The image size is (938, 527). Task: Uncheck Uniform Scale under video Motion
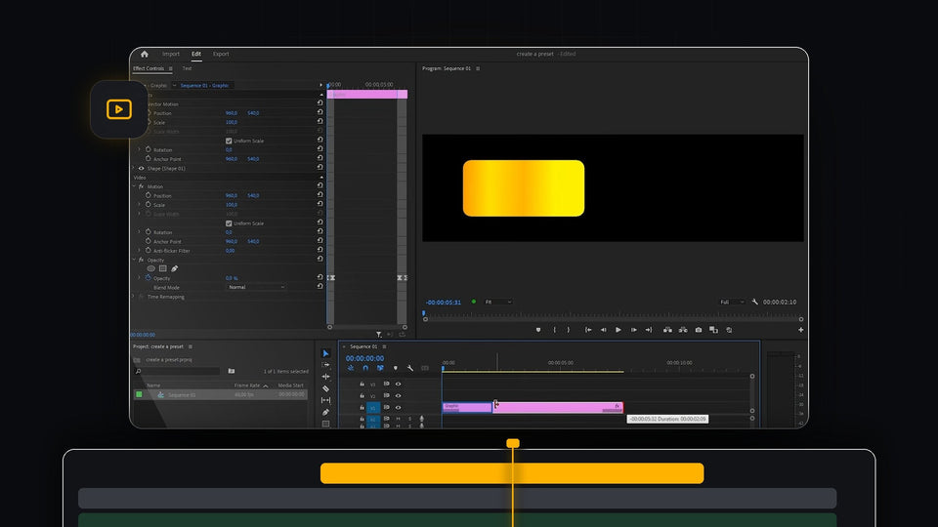click(229, 223)
